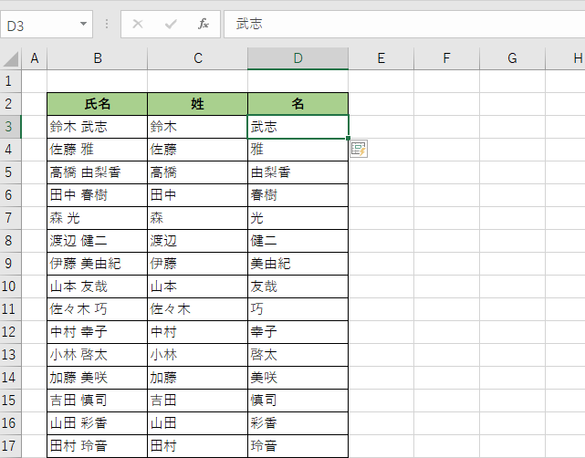Select column D cell 友哉
Screen dimensions: 585x458
point(298,286)
